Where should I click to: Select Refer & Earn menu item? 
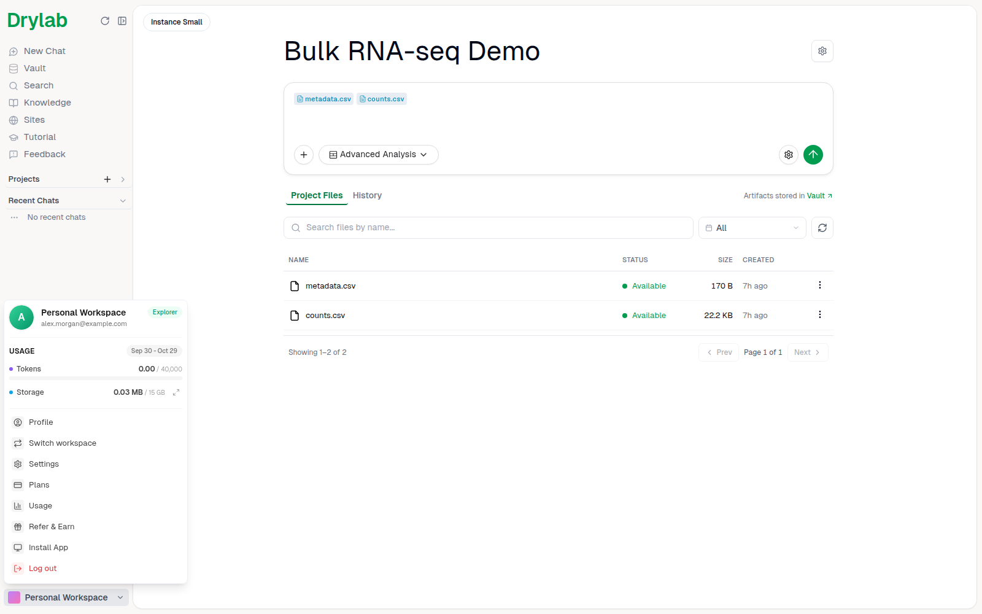coord(96,527)
